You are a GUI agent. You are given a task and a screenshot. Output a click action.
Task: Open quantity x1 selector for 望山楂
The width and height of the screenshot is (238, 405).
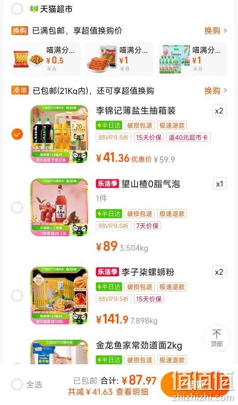tap(219, 184)
